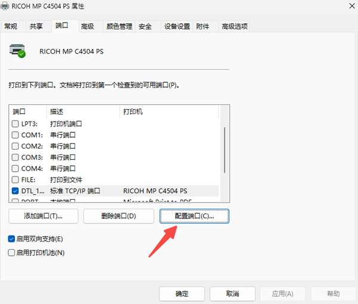Close the printer properties dialog
This screenshot has width=358, height=304.
click(352, 6)
